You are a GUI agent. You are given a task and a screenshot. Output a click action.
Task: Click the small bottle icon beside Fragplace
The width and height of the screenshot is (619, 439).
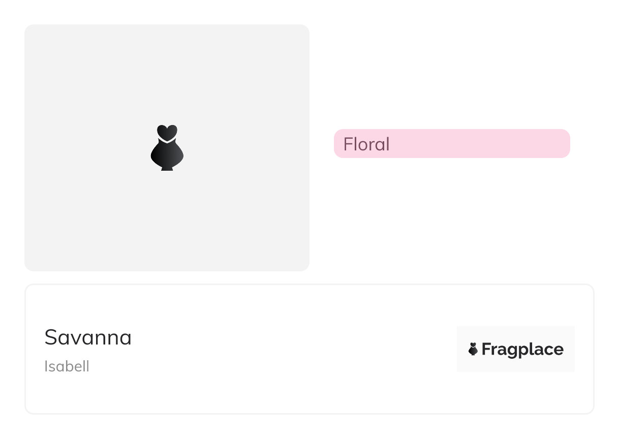click(x=473, y=349)
